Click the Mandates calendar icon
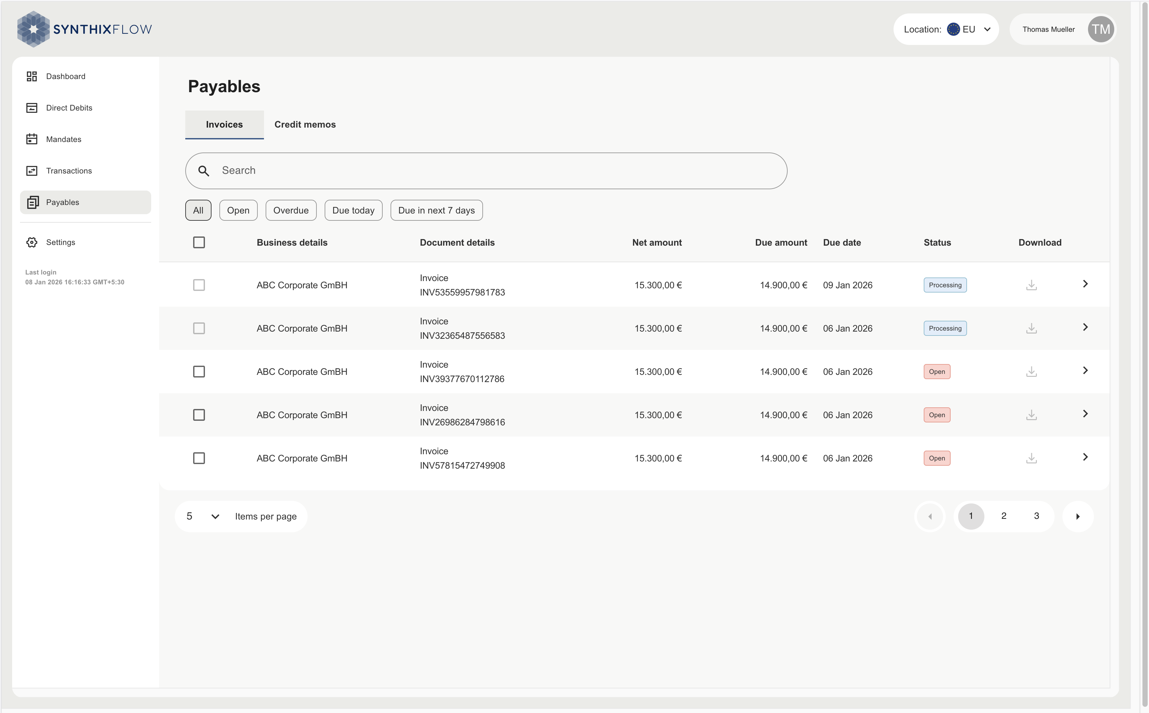Screen dimensions: 1149x713 click(x=31, y=139)
